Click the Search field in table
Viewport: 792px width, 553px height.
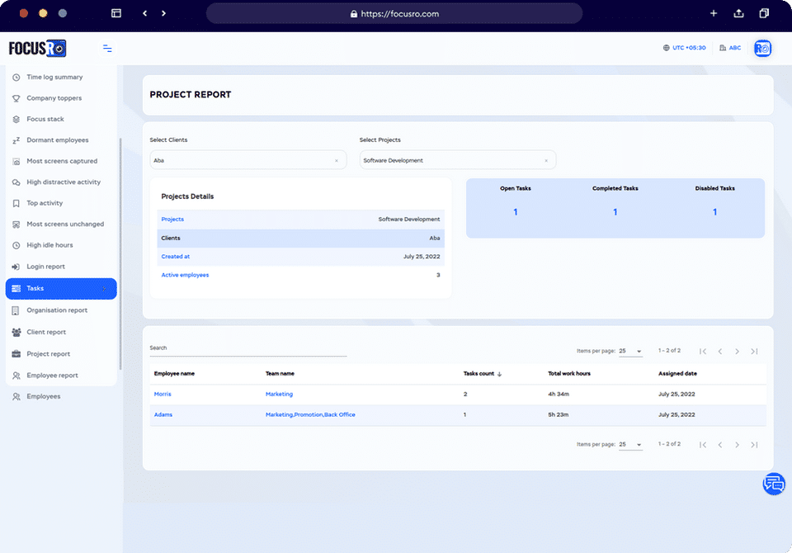[248, 349]
